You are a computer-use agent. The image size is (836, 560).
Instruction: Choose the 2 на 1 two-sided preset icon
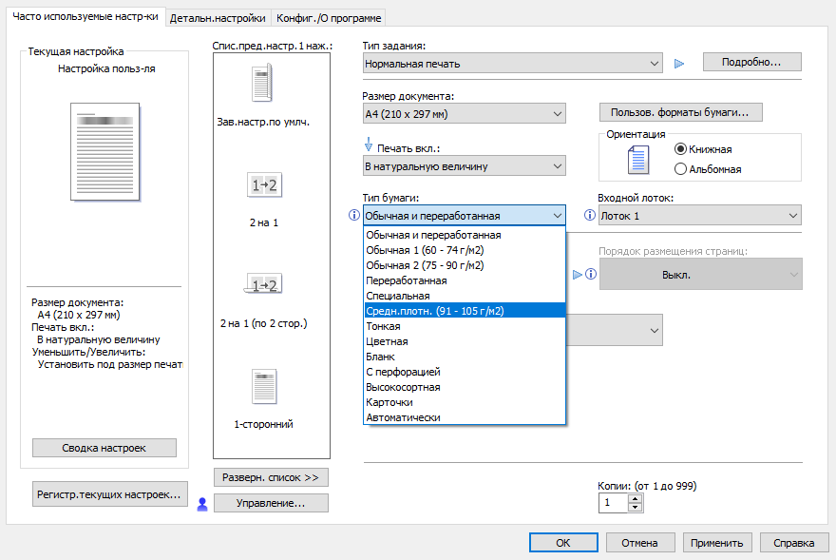[264, 284]
